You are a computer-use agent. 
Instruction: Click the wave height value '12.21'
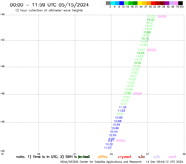click(x=124, y=104)
